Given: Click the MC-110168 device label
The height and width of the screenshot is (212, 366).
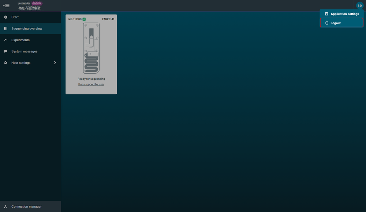Looking at the screenshot, I should pyautogui.click(x=75, y=19).
